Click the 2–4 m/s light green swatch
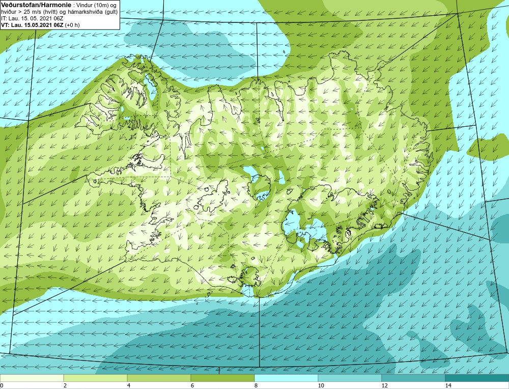 [96, 378]
